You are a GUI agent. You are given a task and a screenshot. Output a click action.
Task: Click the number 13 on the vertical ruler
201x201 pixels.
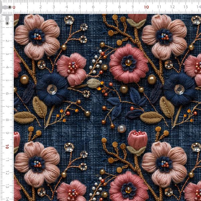tap(7, 186)
